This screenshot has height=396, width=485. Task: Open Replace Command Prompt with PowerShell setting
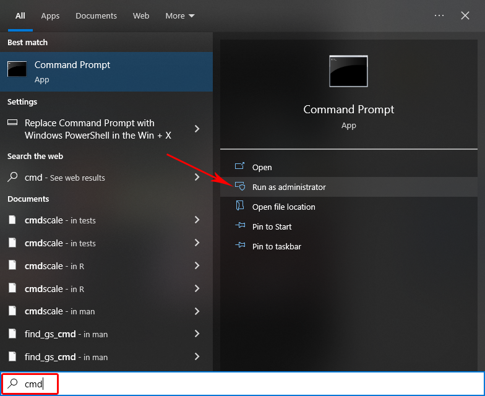[106, 129]
